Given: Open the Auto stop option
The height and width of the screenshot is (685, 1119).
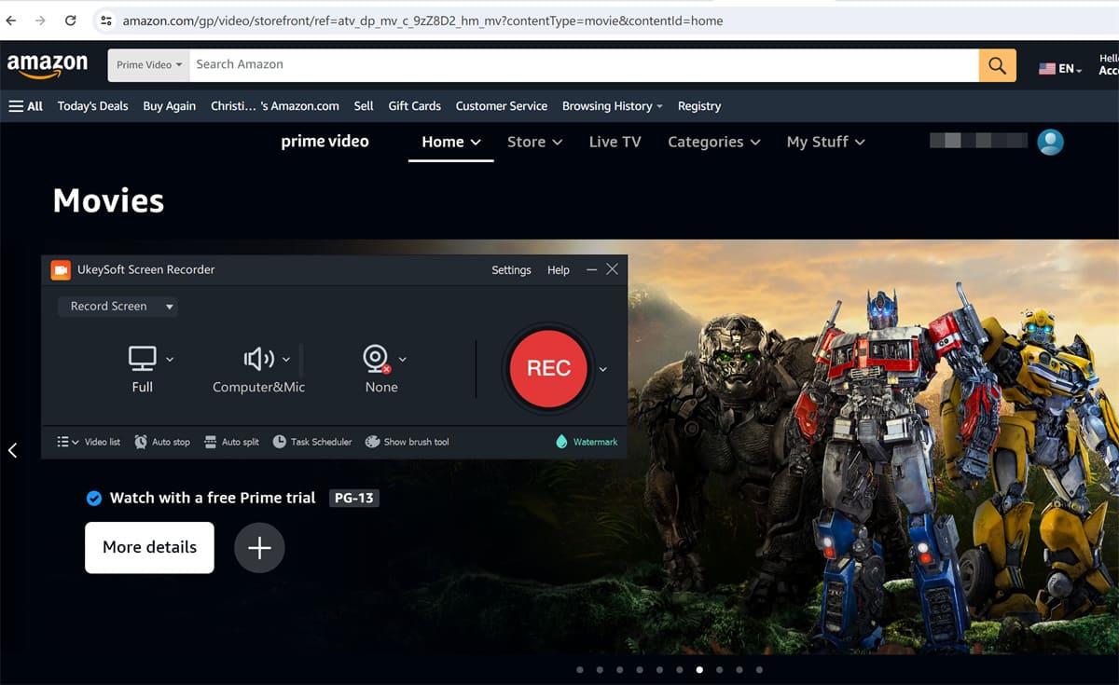Looking at the screenshot, I should click(162, 442).
